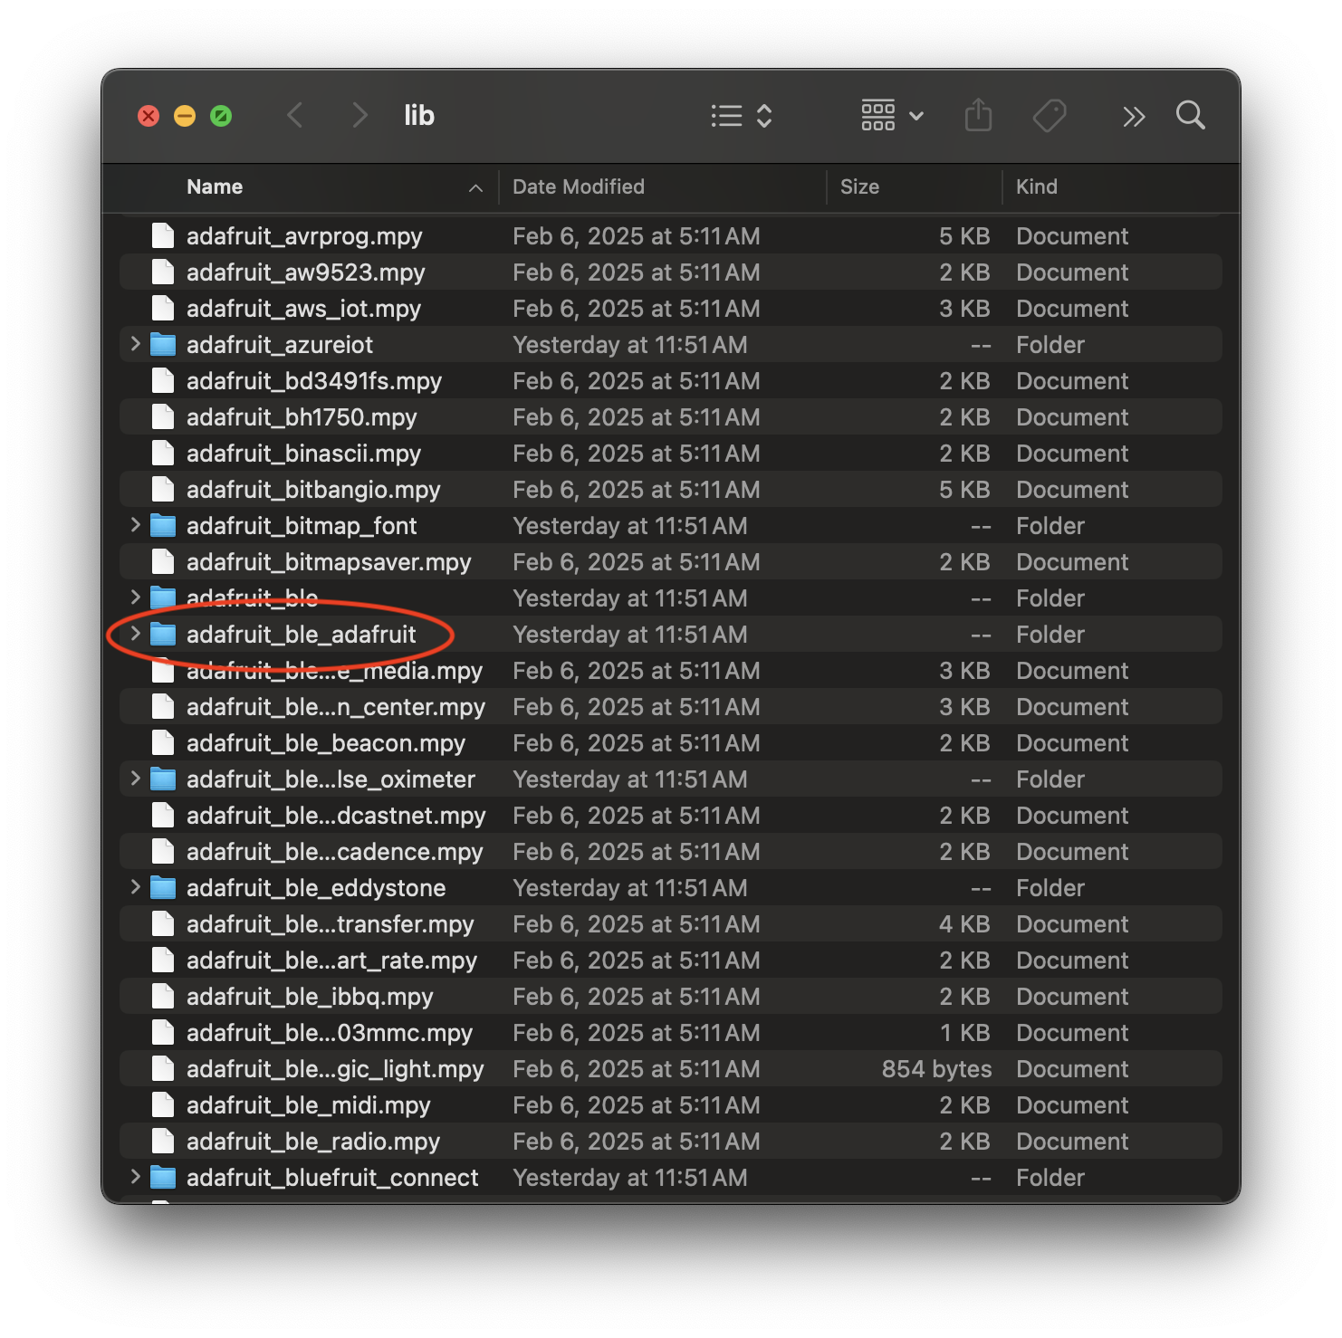Sort by the Date Modified column
1342x1338 pixels.
[x=578, y=186]
